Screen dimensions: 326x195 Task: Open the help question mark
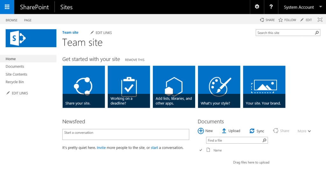point(271,7)
